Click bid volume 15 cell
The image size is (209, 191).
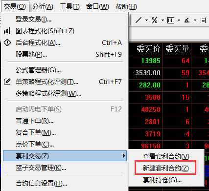coord(177,97)
